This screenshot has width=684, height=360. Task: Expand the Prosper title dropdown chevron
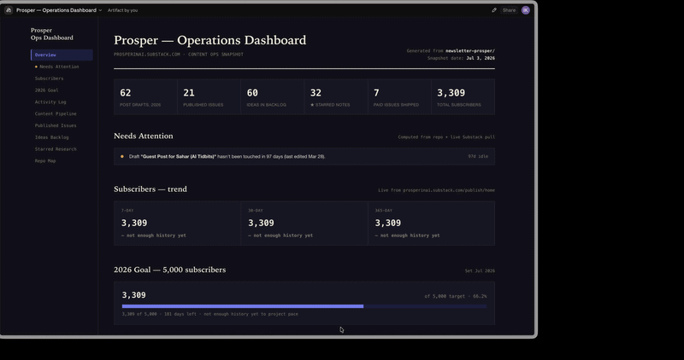[x=100, y=10]
